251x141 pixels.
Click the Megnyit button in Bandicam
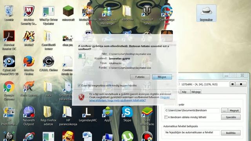point(234,110)
